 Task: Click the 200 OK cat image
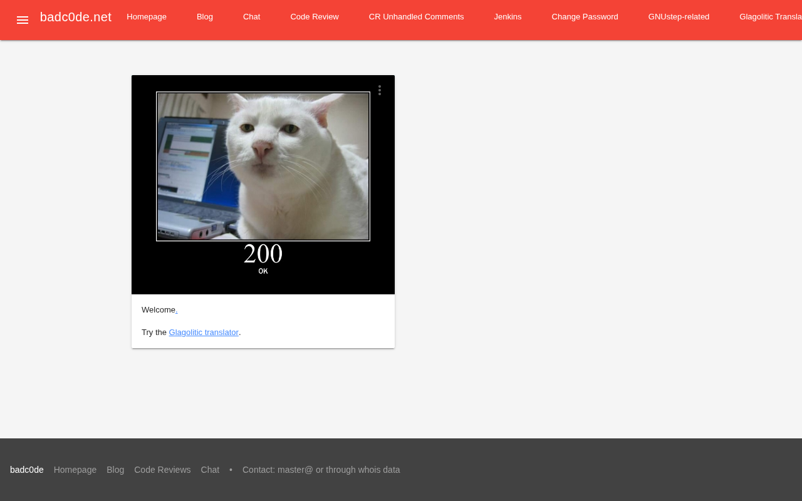[x=263, y=185]
